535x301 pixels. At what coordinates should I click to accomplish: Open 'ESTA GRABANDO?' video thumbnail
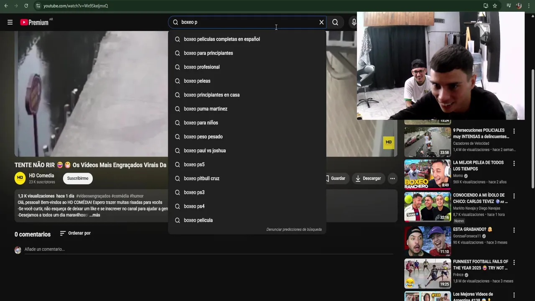428,241
